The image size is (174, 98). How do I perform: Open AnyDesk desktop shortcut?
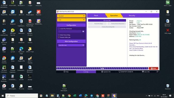(x=39, y=13)
